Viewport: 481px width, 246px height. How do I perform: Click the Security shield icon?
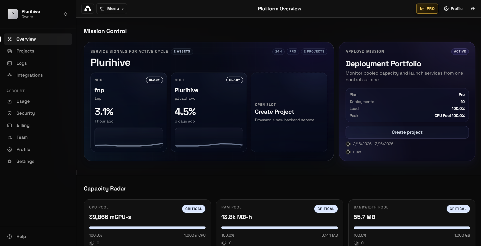click(x=10, y=113)
